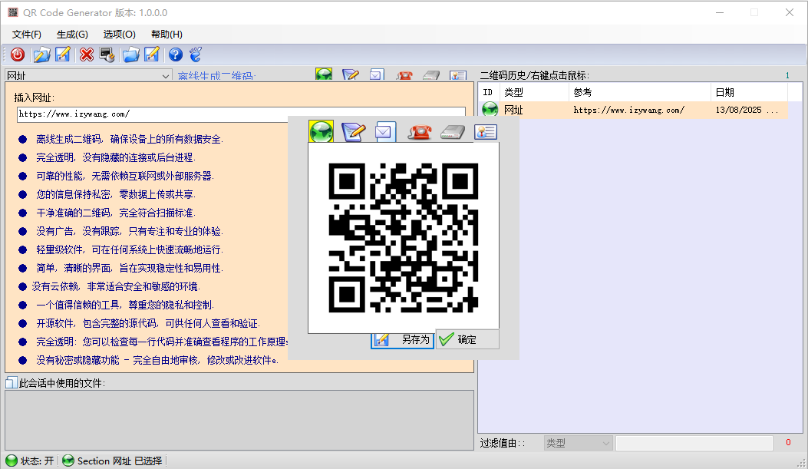Screen dimensions: 808x469
Task: Toggle the 此会话中使用的文件 box icon
Action: [11, 383]
